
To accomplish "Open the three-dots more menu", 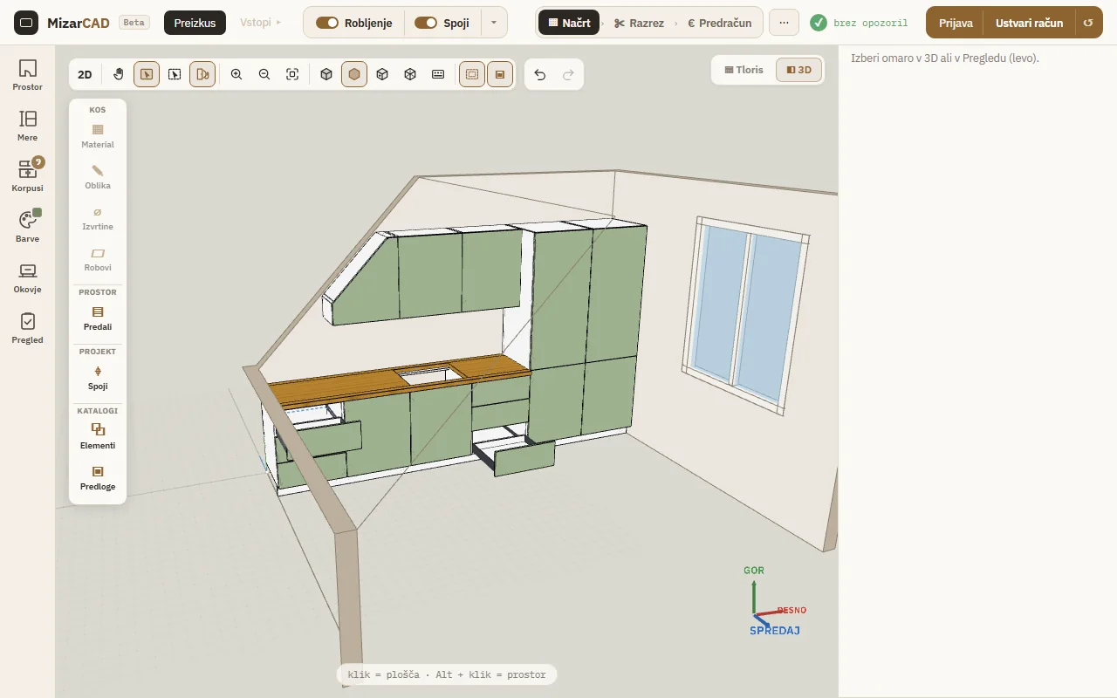I will click(x=784, y=23).
